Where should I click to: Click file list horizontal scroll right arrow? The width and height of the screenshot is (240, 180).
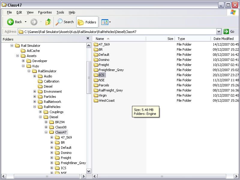coord(236,176)
